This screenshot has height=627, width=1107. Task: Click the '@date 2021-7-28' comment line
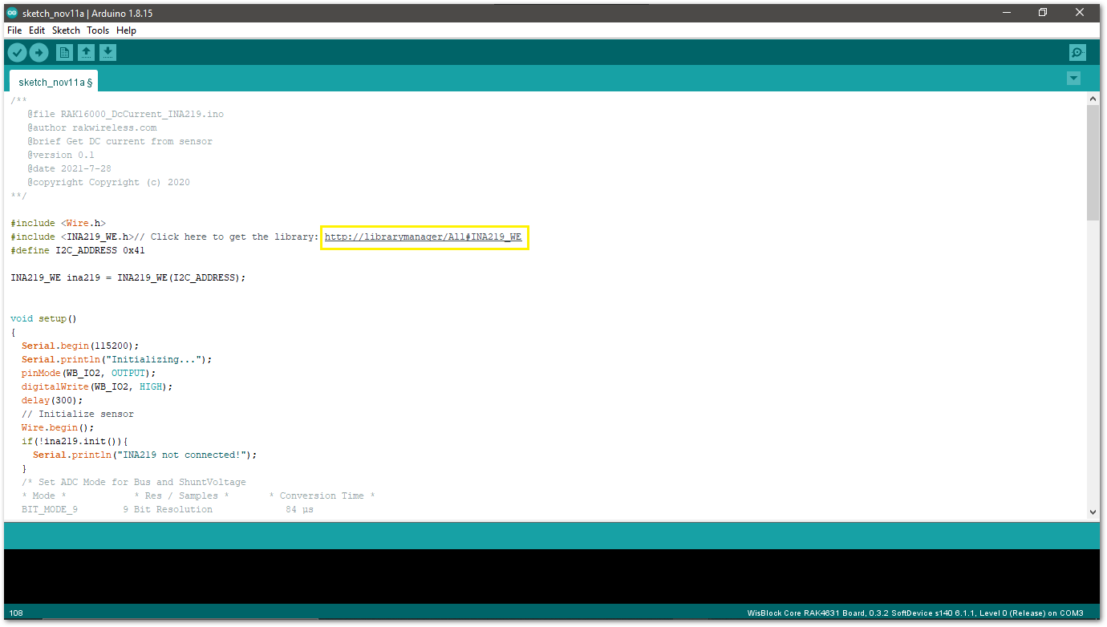coord(69,168)
